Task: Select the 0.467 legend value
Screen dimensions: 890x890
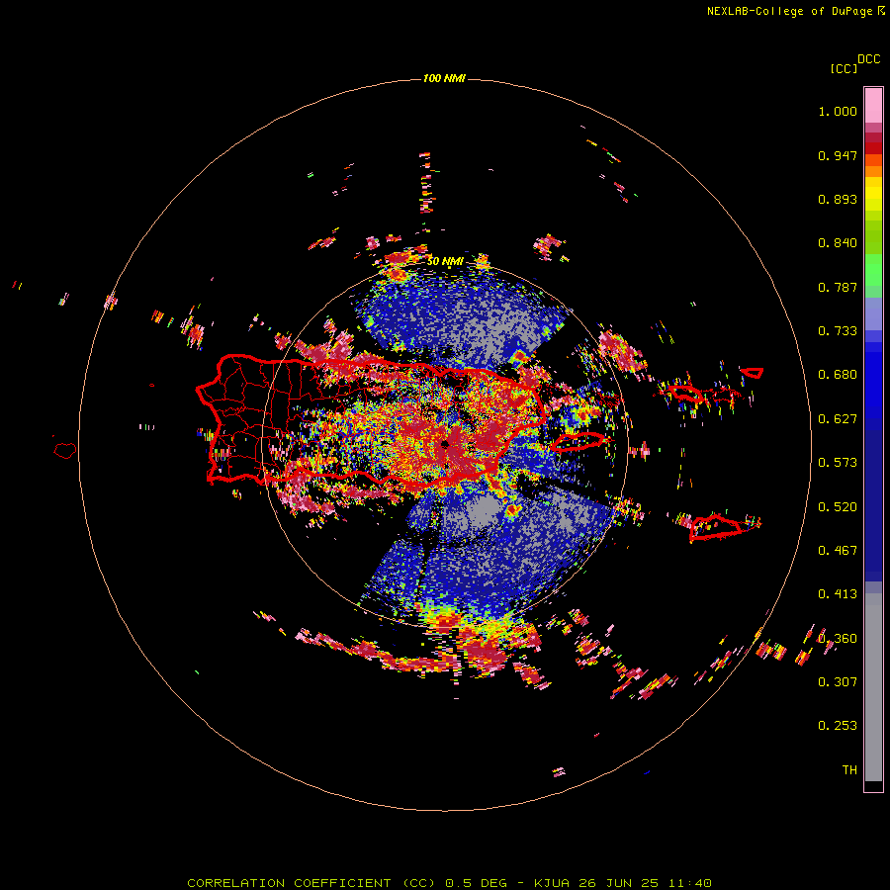Action: 838,551
